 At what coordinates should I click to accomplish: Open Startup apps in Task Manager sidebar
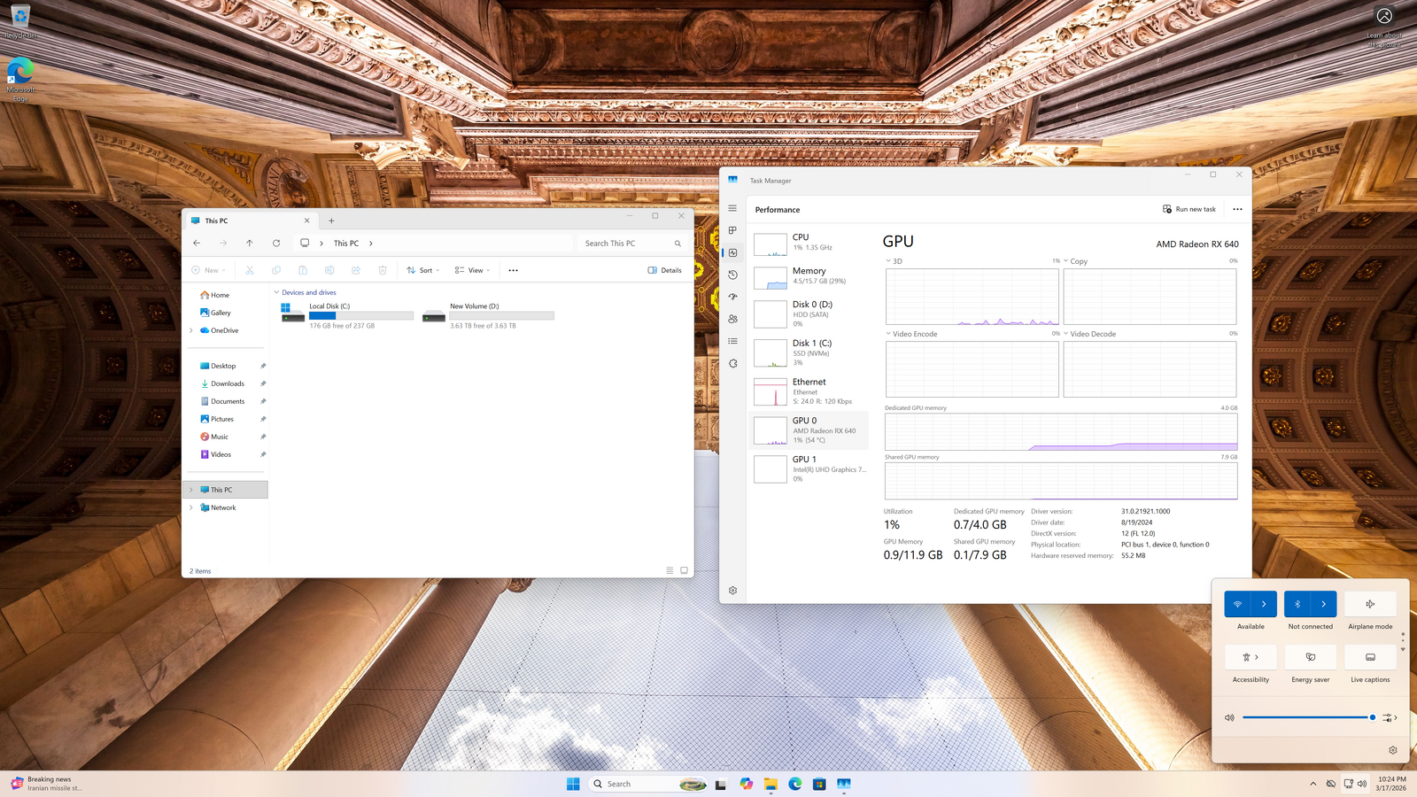pyautogui.click(x=732, y=297)
